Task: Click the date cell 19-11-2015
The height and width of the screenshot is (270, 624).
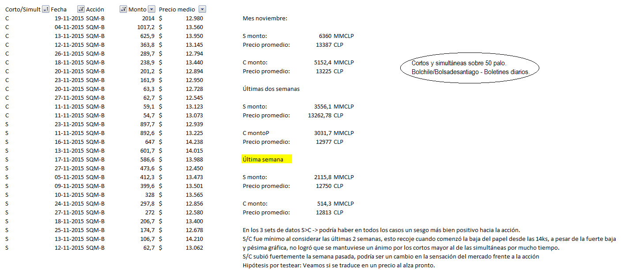Action: [69, 18]
